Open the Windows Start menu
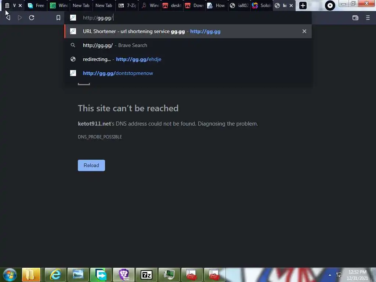376x282 pixels. tap(10, 275)
